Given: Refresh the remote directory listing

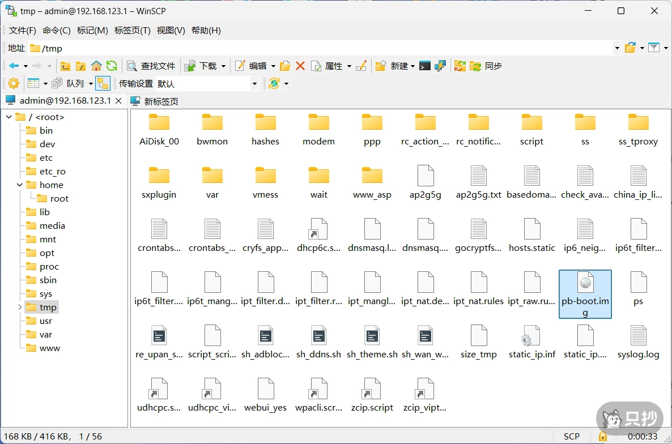Looking at the screenshot, I should (x=112, y=66).
